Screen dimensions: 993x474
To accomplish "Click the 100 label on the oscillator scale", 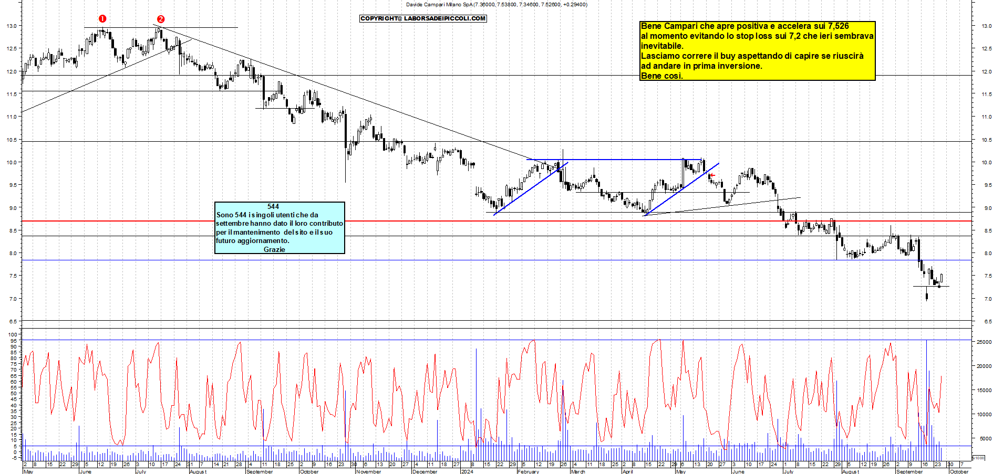I will [x=13, y=334].
